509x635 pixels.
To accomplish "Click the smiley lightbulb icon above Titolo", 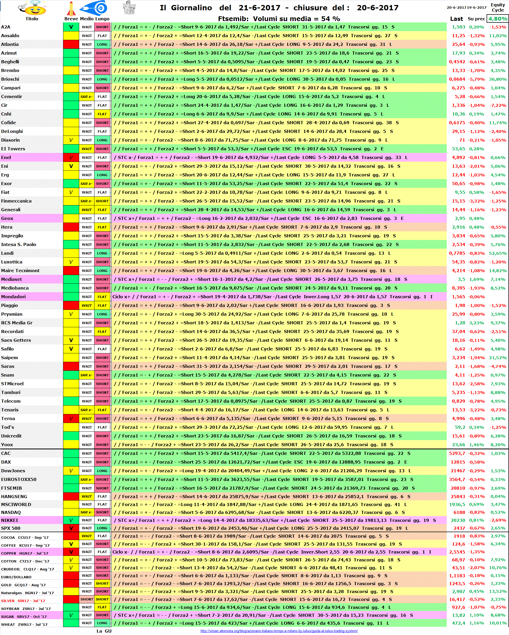I will (32, 8).
